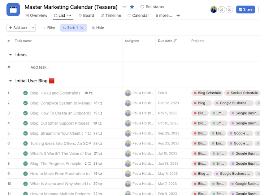Viewport: 260px width, 195px height.
Task: Toggle completion of Blog: Customer Support Process
Action: pos(25,123)
